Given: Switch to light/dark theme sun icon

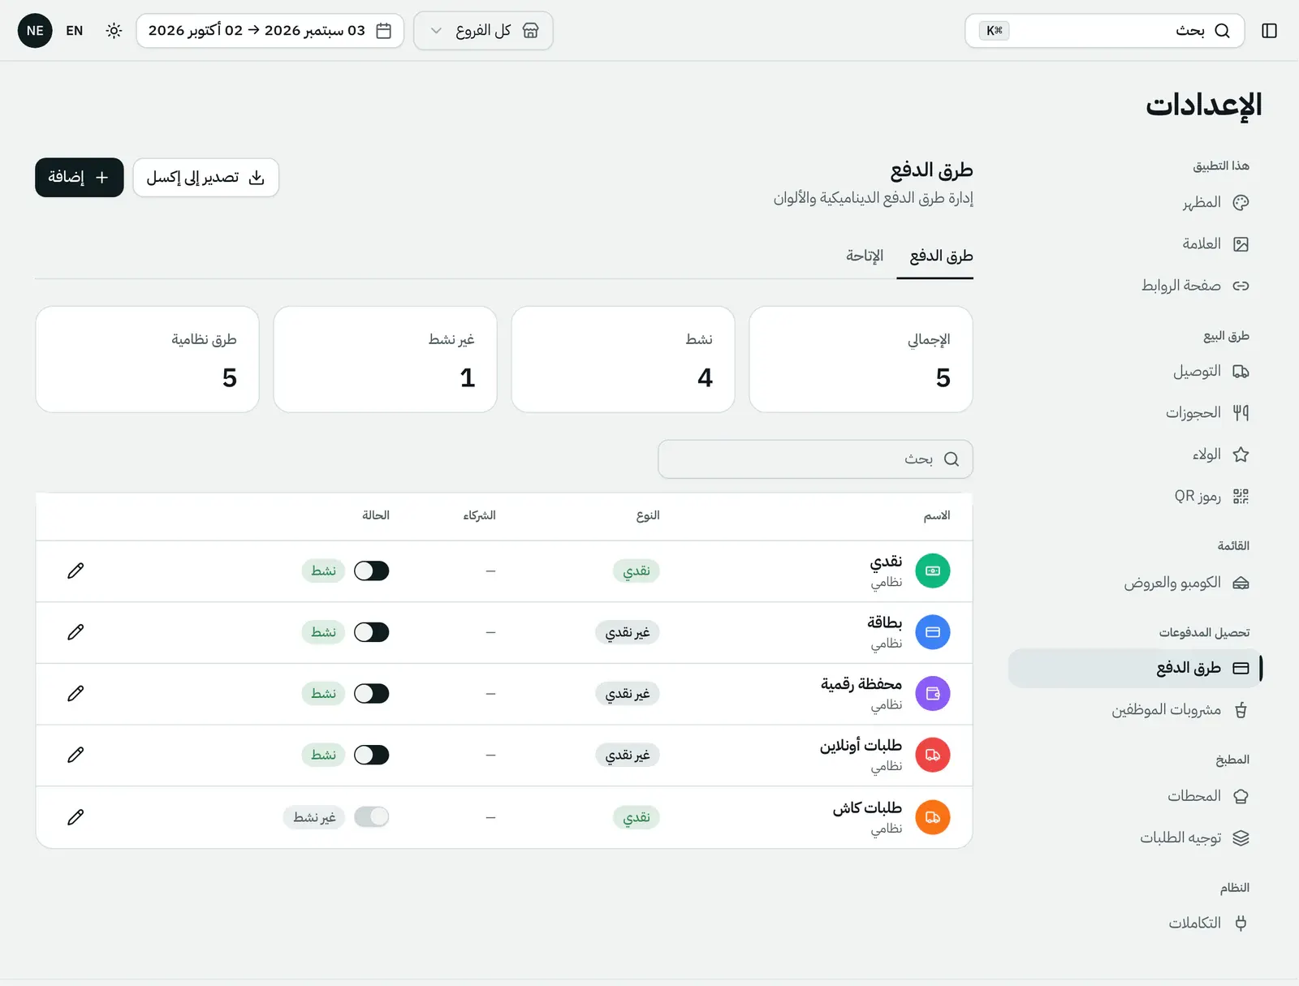Looking at the screenshot, I should tap(114, 31).
